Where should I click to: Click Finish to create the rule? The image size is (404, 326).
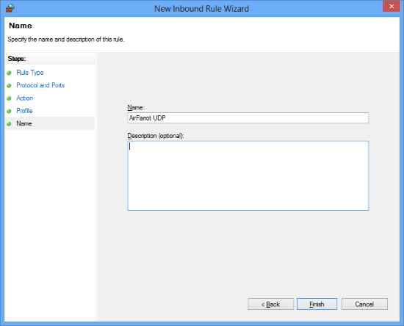click(x=317, y=304)
